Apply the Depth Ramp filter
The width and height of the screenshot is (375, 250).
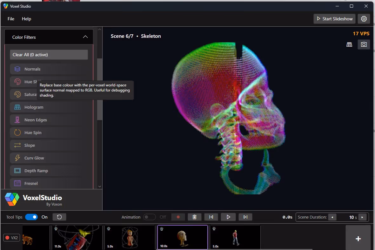pos(49,171)
